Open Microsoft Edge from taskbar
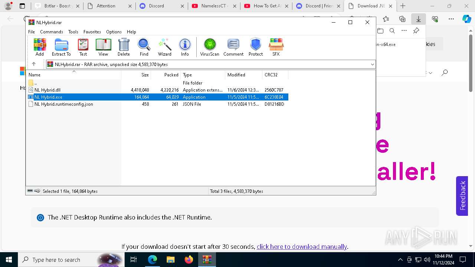Viewport: 475px width, 267px height. [153, 260]
